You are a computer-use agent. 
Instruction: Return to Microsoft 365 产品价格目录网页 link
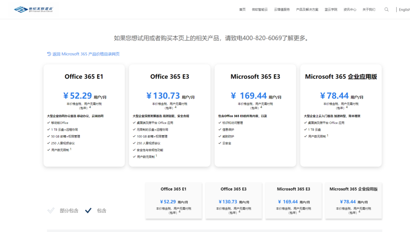pyautogui.click(x=86, y=54)
